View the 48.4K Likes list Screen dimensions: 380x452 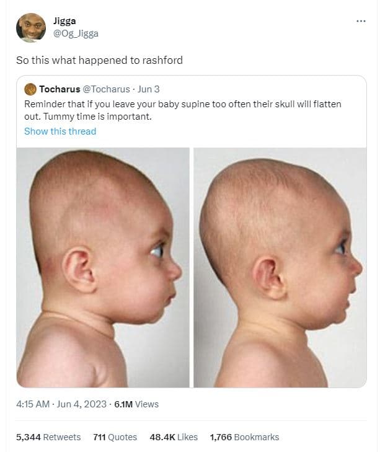[x=174, y=437]
